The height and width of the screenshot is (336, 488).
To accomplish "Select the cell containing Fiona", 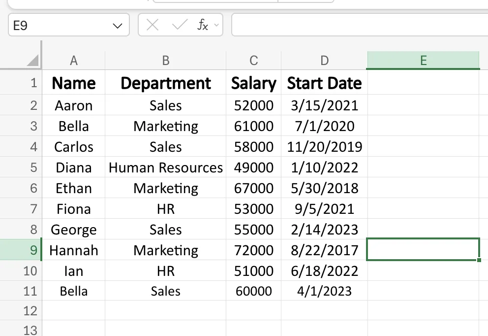I will pyautogui.click(x=74, y=208).
